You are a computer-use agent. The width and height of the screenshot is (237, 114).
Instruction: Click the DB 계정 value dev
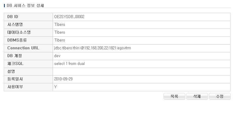click(x=57, y=56)
